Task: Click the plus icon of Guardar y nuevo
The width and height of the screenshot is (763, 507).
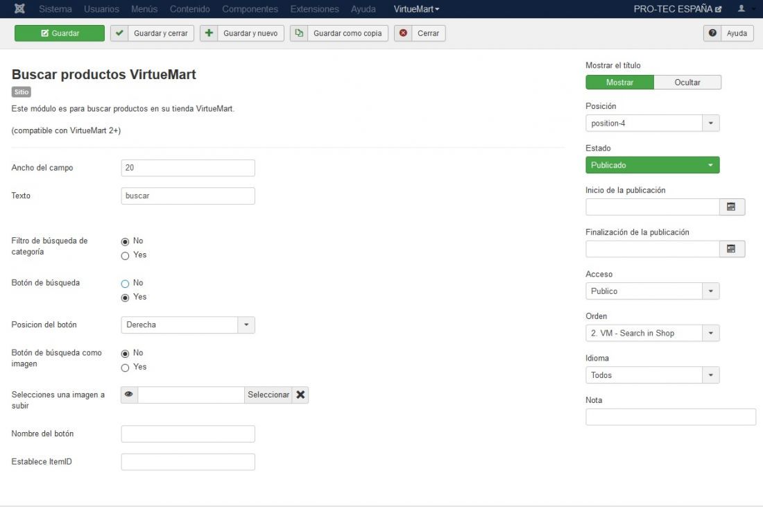Action: coord(209,33)
